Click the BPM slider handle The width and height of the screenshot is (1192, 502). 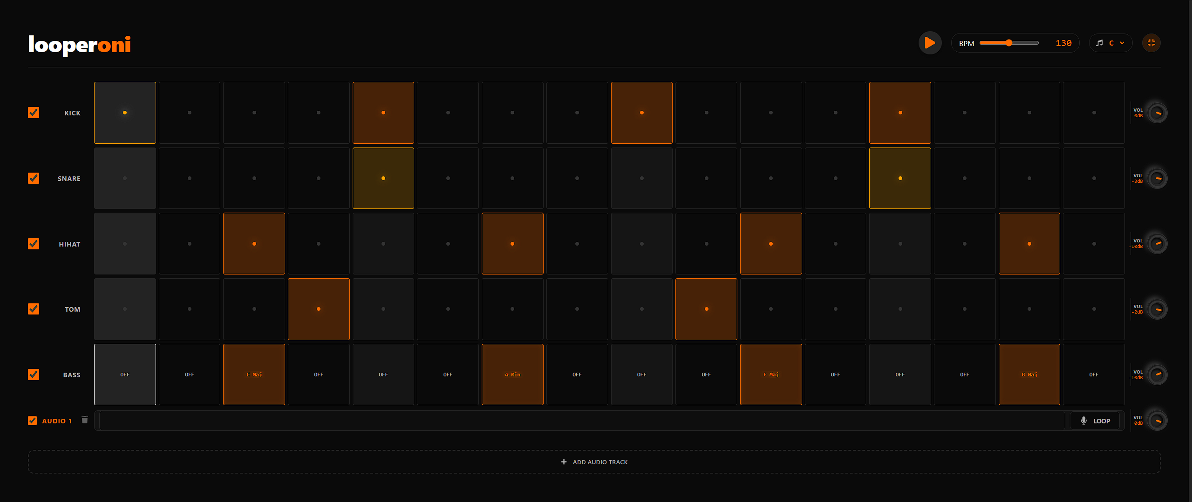(x=1009, y=42)
